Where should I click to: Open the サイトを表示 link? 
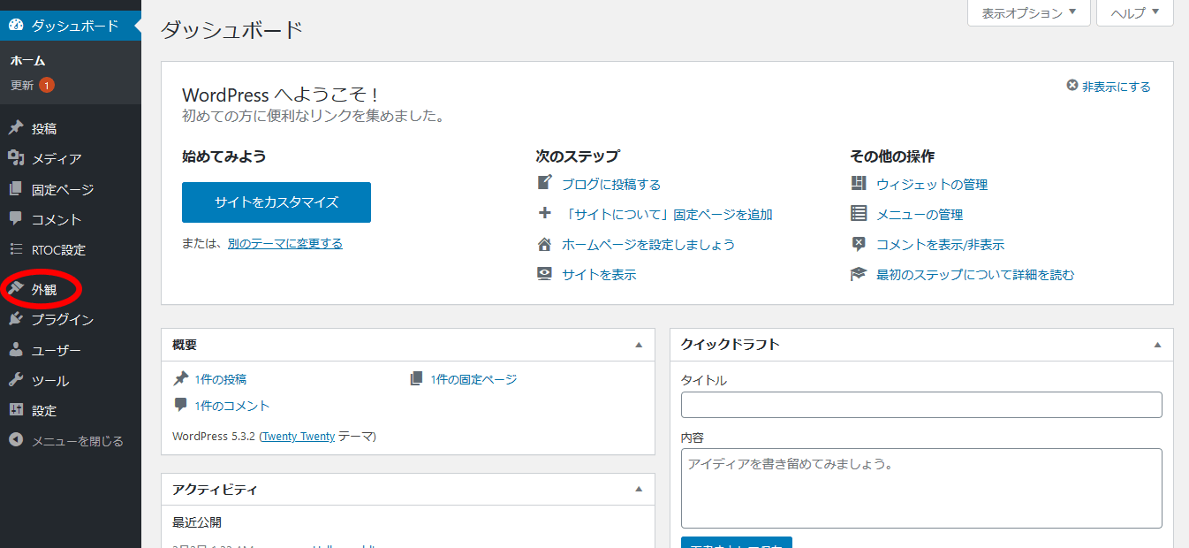[599, 274]
